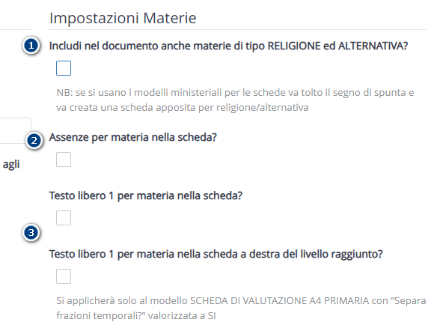Click the note about SCHEDA DI VALUTAZIONE A4 PRIMARIA
Viewport: 440px width, 328px height.
point(241,308)
